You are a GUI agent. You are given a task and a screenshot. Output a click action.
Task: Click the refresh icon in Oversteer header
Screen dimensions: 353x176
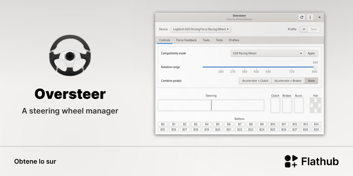pos(302,17)
